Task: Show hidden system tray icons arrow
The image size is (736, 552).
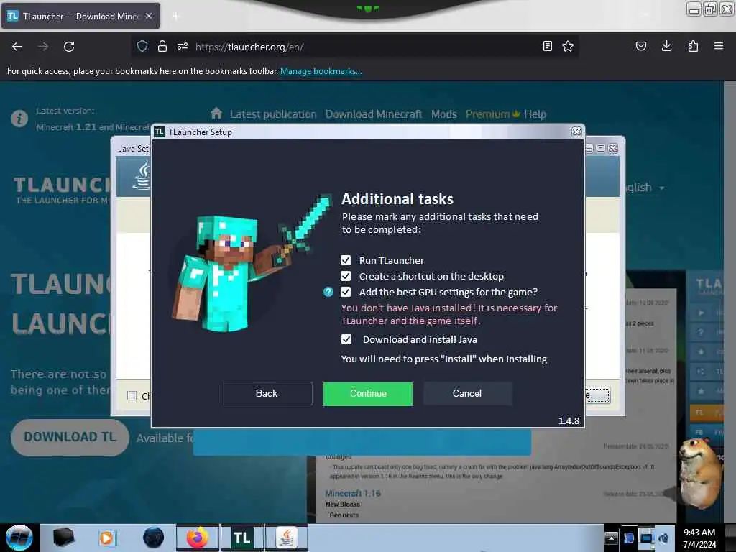Action: point(611,538)
